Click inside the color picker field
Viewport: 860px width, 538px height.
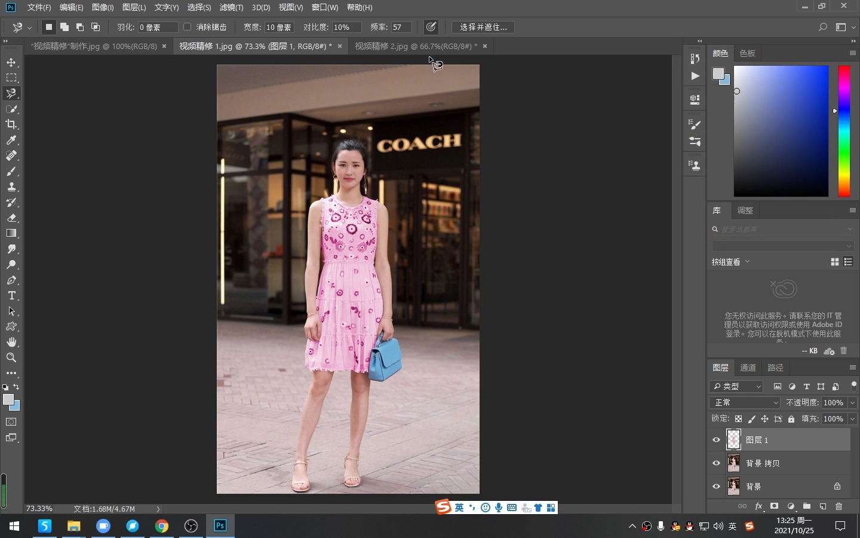click(781, 131)
